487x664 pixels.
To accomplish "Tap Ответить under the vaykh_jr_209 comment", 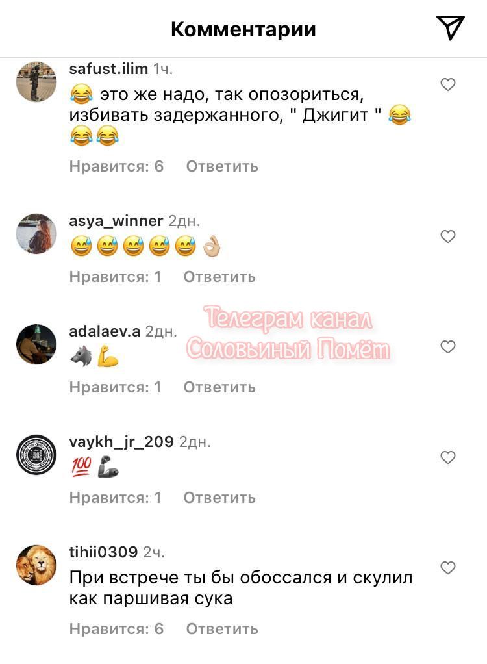I will [219, 498].
